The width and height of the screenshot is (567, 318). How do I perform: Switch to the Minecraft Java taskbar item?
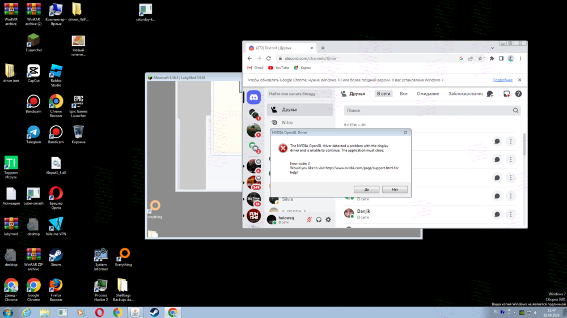[136, 312]
